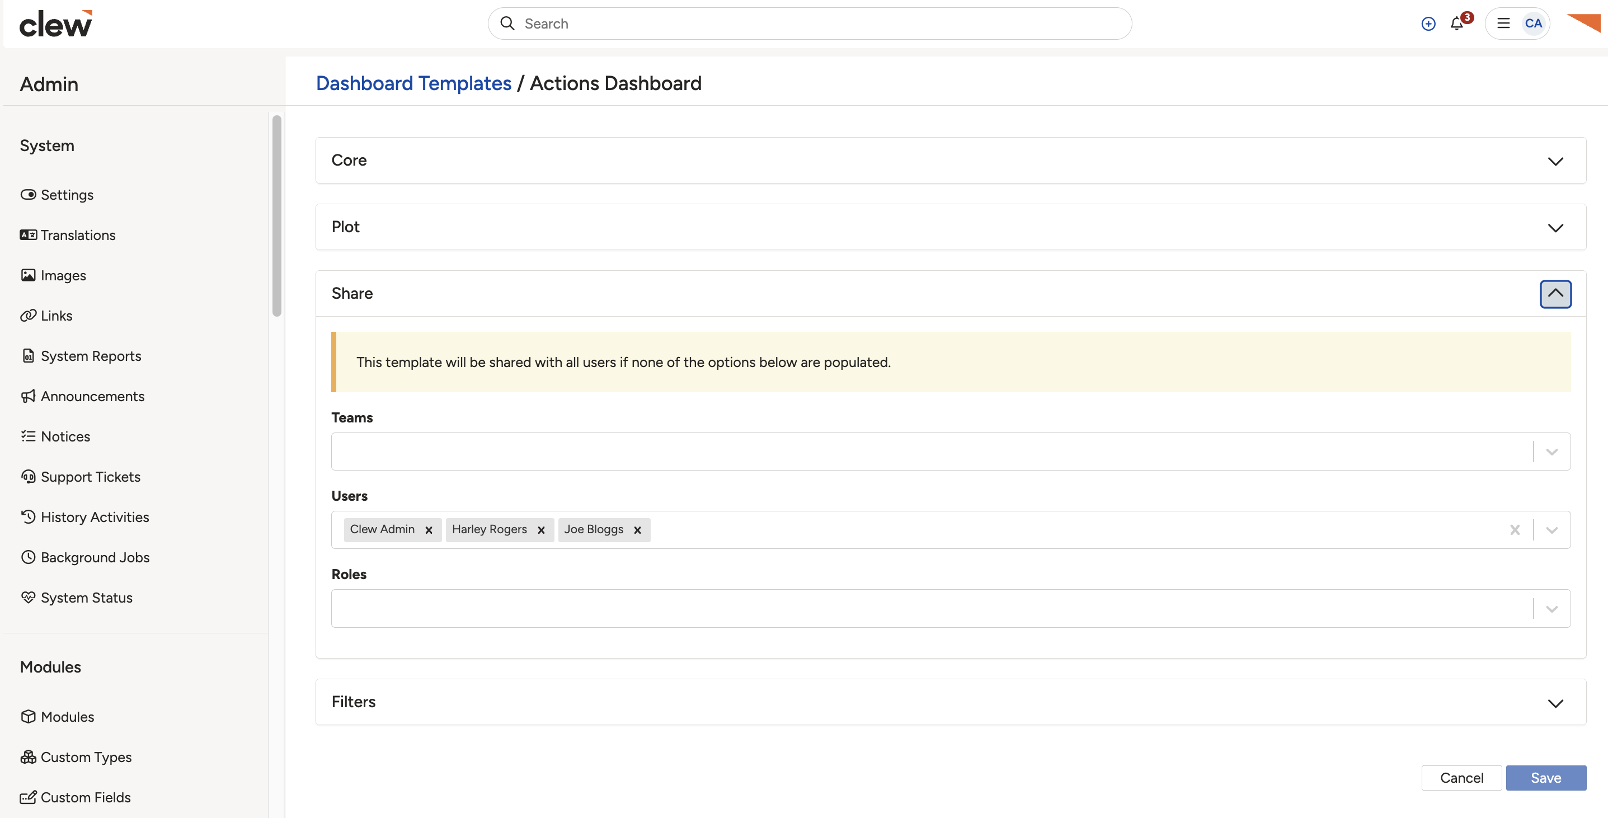Click into the Search field

click(809, 23)
